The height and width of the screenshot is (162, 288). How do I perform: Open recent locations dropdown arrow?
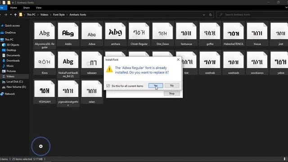11,15
